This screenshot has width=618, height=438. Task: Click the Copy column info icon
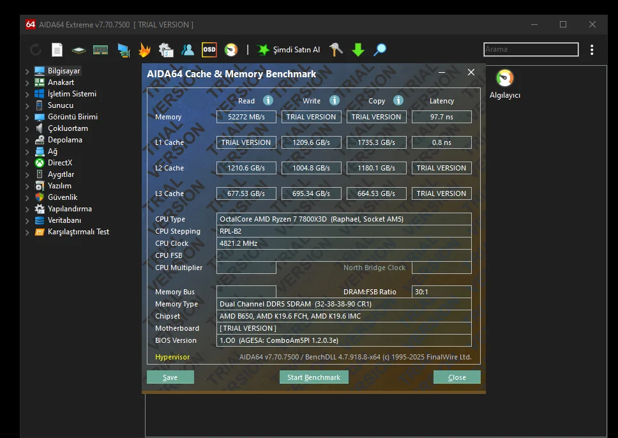398,100
